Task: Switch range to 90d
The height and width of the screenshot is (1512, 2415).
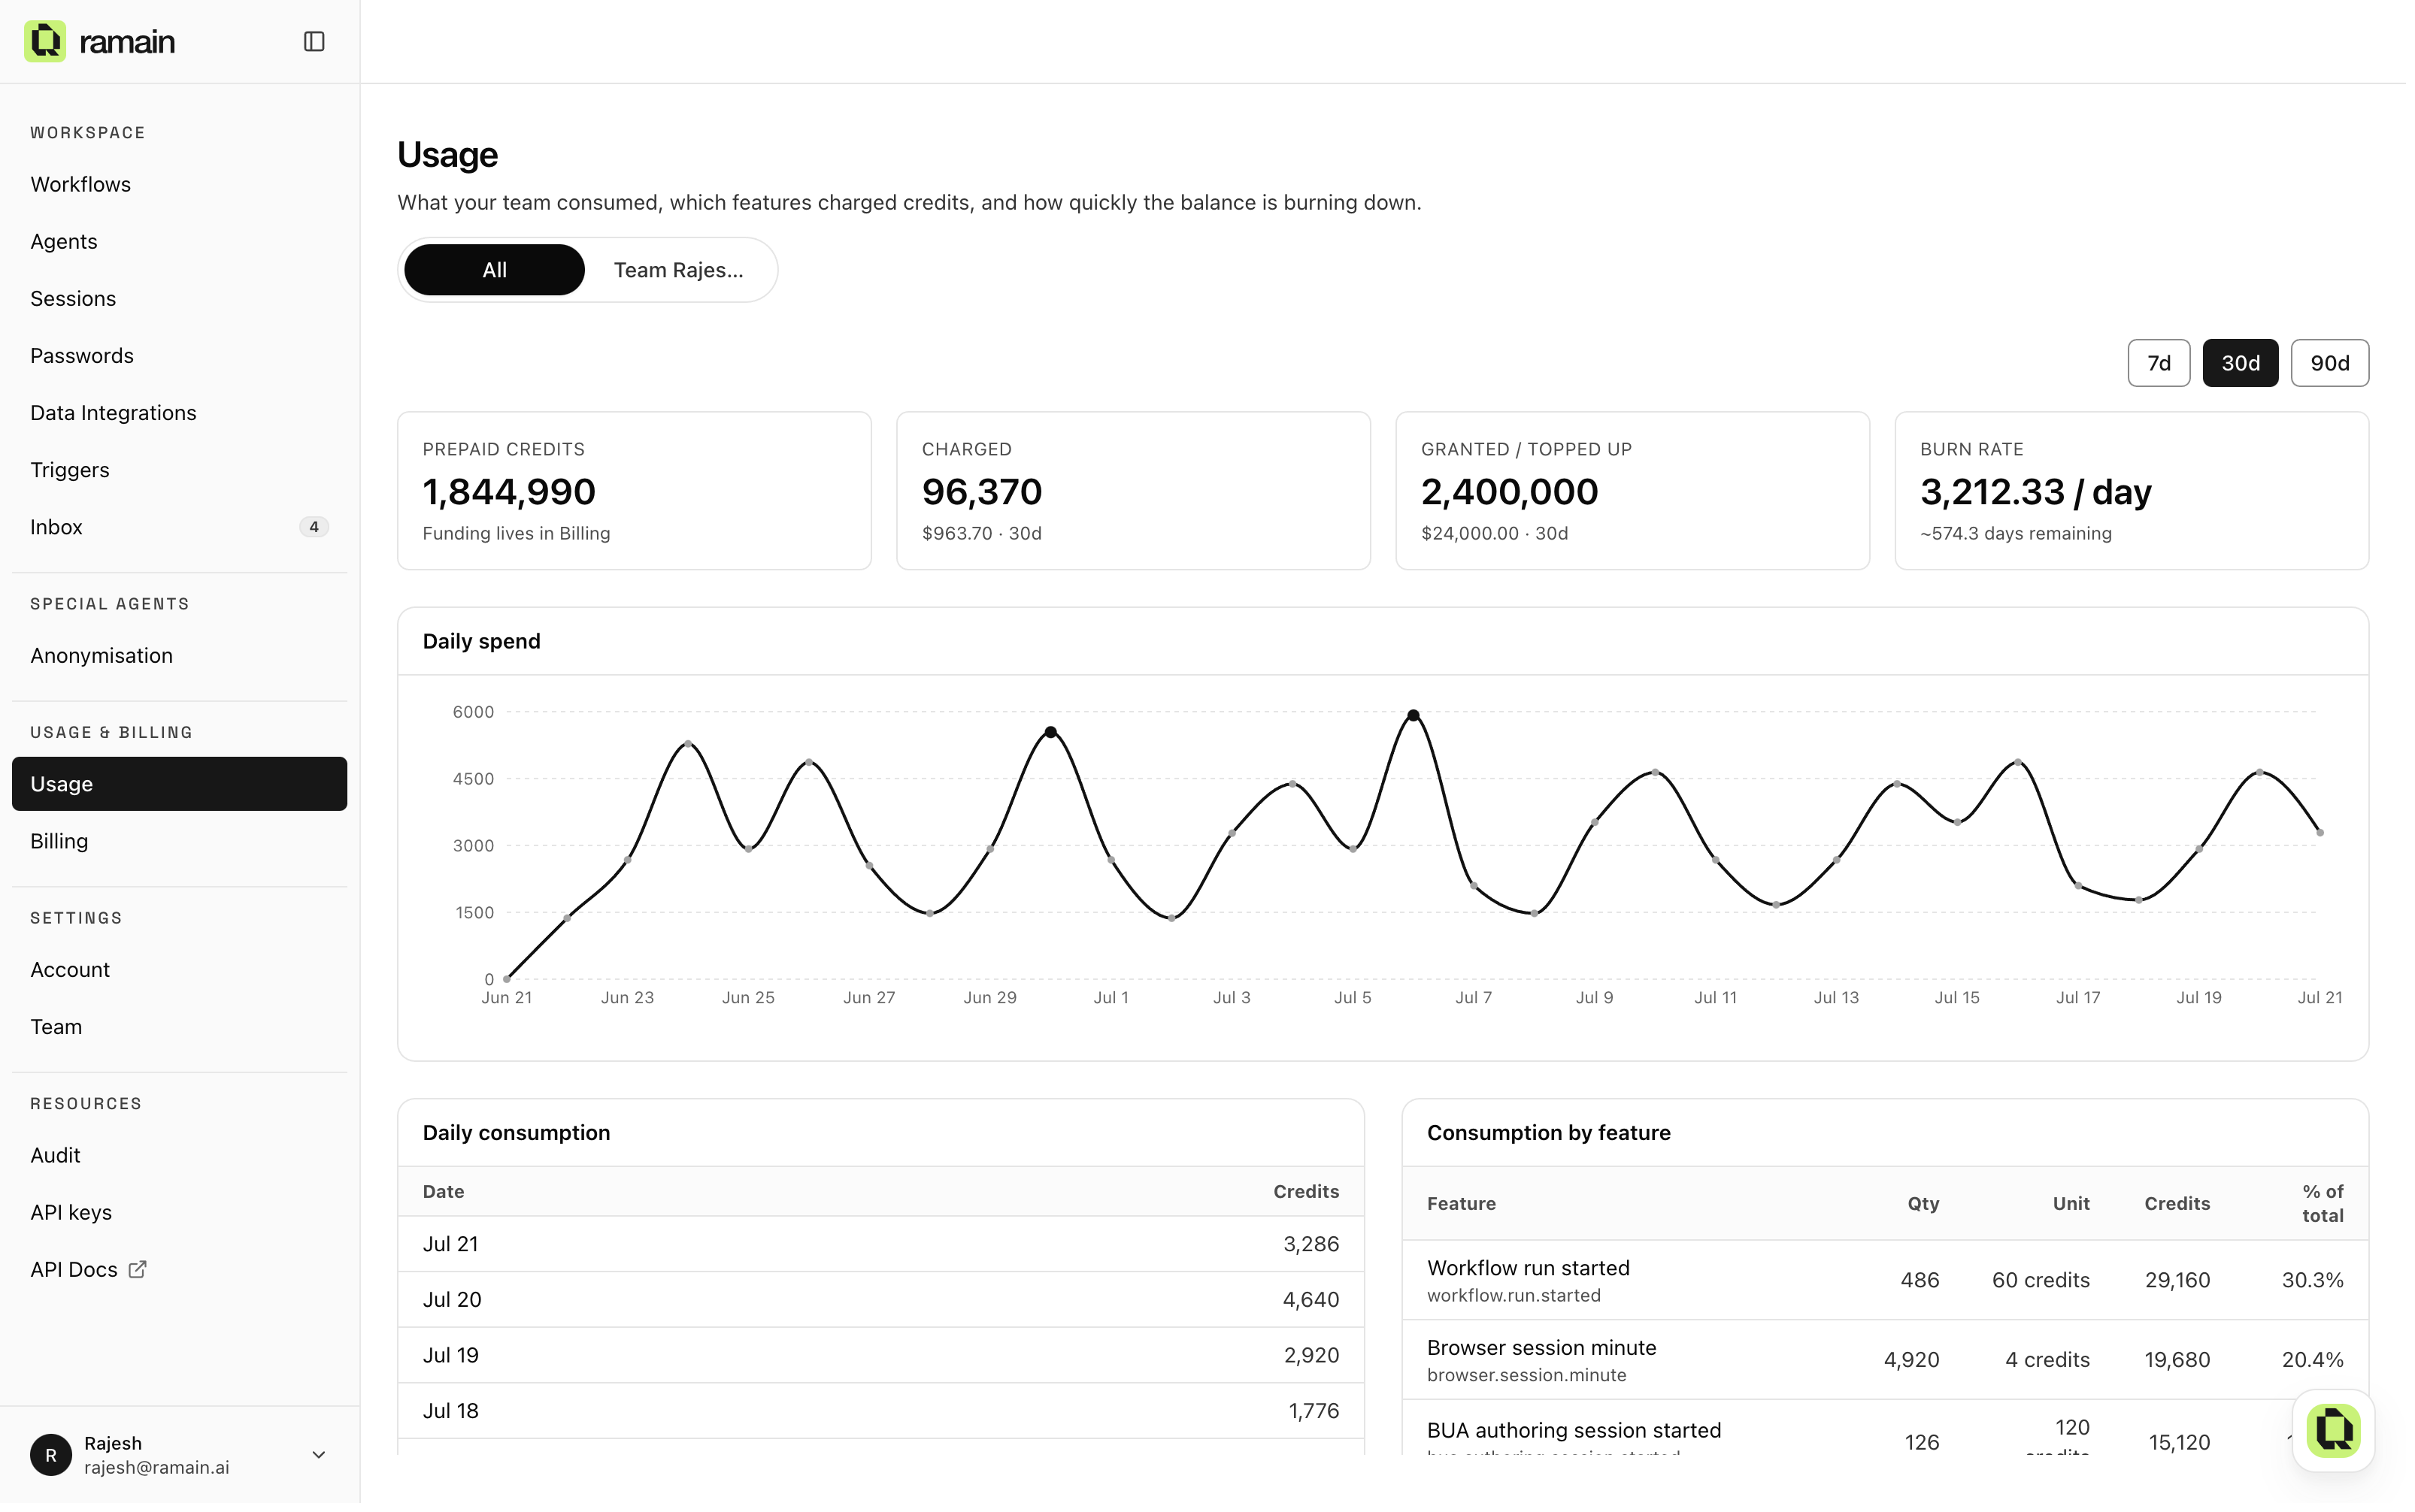Action: pos(2329,363)
